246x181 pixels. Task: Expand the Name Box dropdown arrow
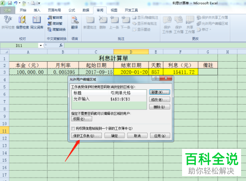click(41, 45)
